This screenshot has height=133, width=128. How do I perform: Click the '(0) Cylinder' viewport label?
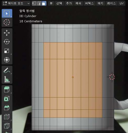[x=28, y=16]
